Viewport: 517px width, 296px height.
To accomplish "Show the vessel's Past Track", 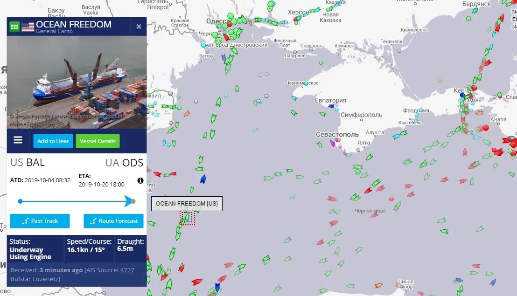I will (x=40, y=221).
